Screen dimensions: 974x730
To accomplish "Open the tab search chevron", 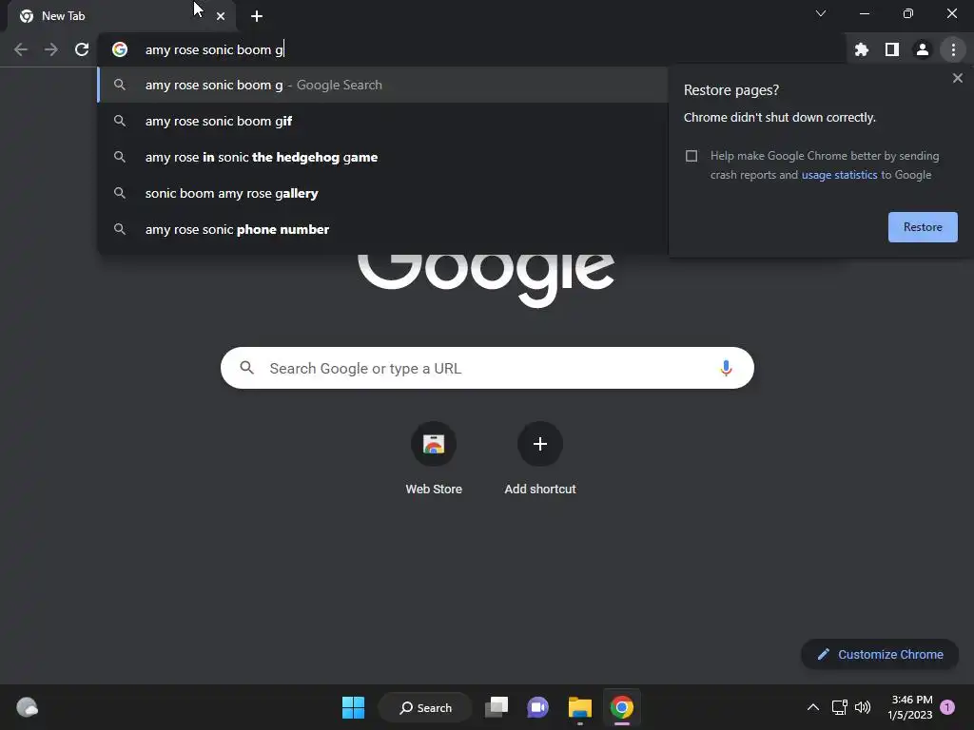I will click(x=821, y=13).
